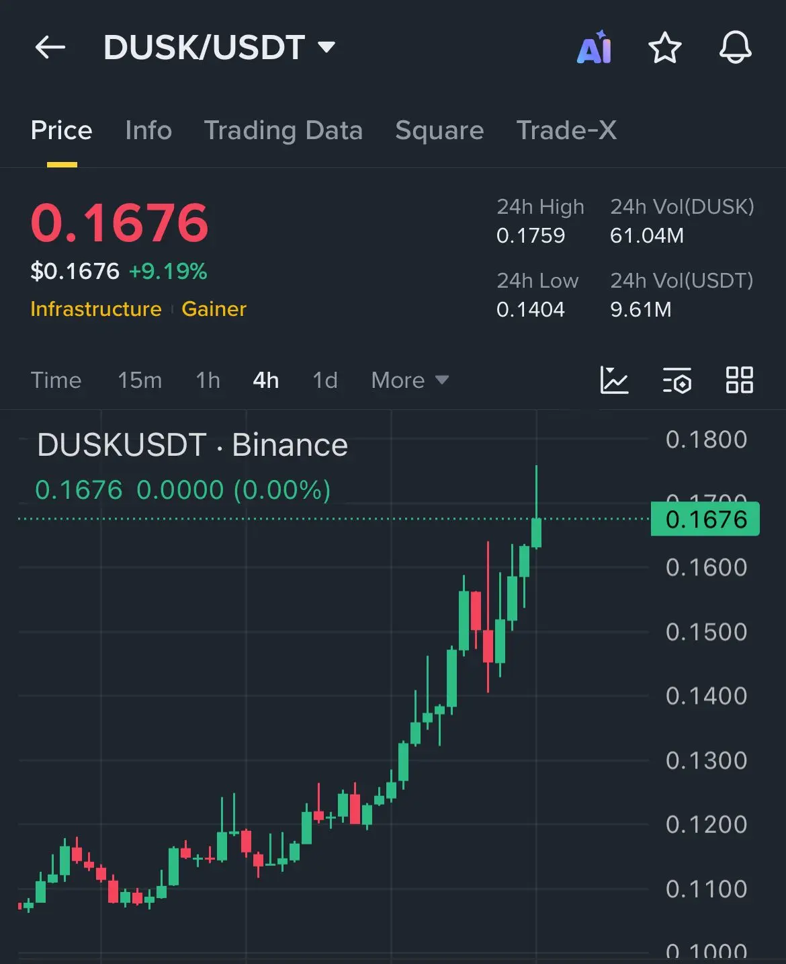The height and width of the screenshot is (964, 786).
Task: Select the 15m chart interval
Action: [x=140, y=380]
